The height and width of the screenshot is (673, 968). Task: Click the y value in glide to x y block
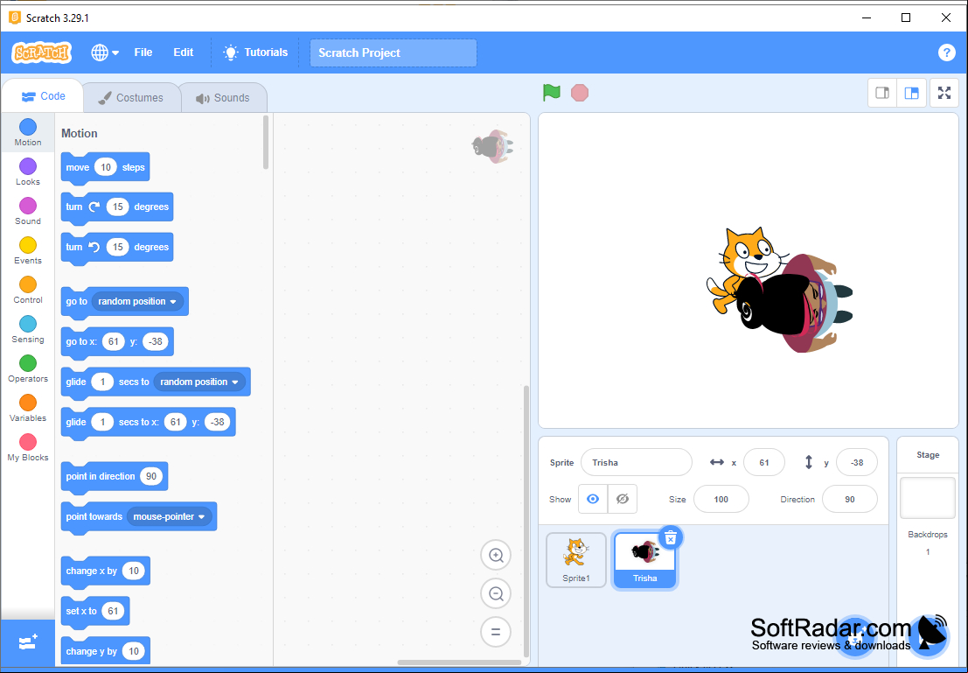218,422
